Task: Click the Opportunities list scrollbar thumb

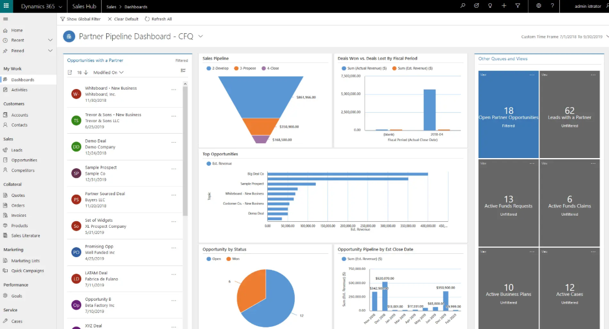Action: [185, 151]
